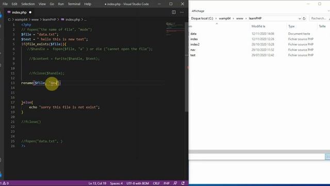Open the View menu
Screen dimensions: 330x186
(42, 4)
